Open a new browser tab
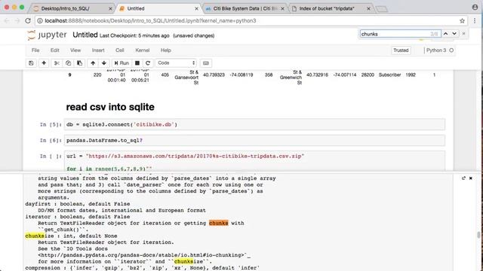 (381, 9)
